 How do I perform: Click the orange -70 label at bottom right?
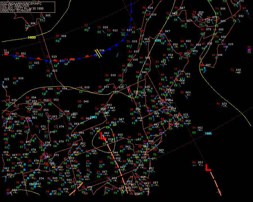[219, 192]
